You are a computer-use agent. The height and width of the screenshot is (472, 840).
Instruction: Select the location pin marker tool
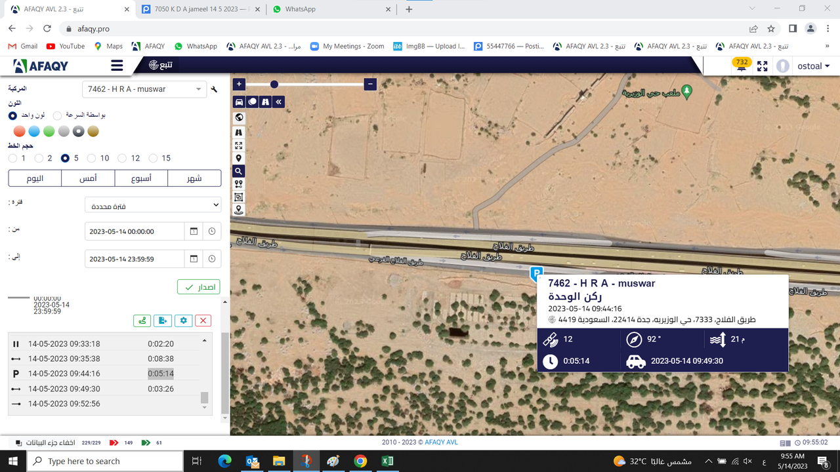click(239, 158)
